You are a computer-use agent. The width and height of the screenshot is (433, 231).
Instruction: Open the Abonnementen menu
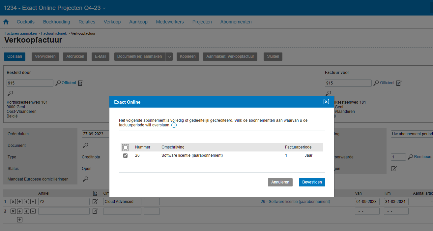[x=236, y=22]
